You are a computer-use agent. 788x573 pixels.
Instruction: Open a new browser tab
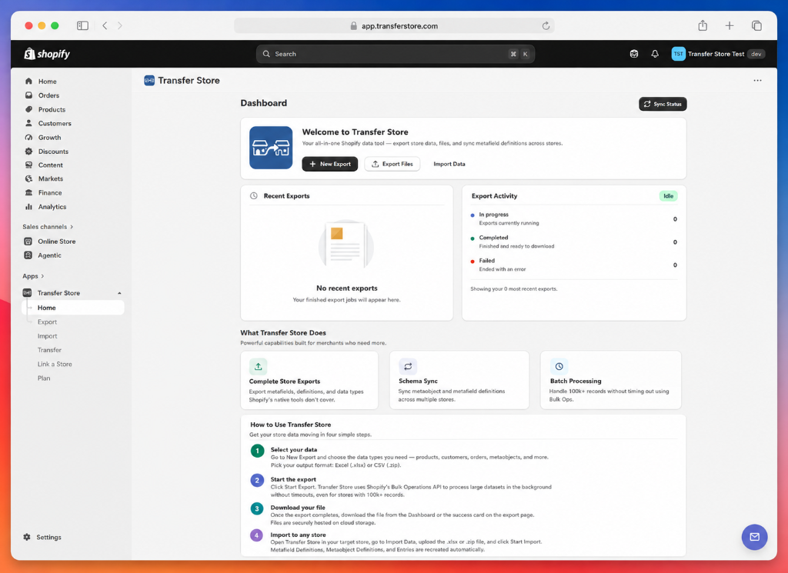pos(730,25)
